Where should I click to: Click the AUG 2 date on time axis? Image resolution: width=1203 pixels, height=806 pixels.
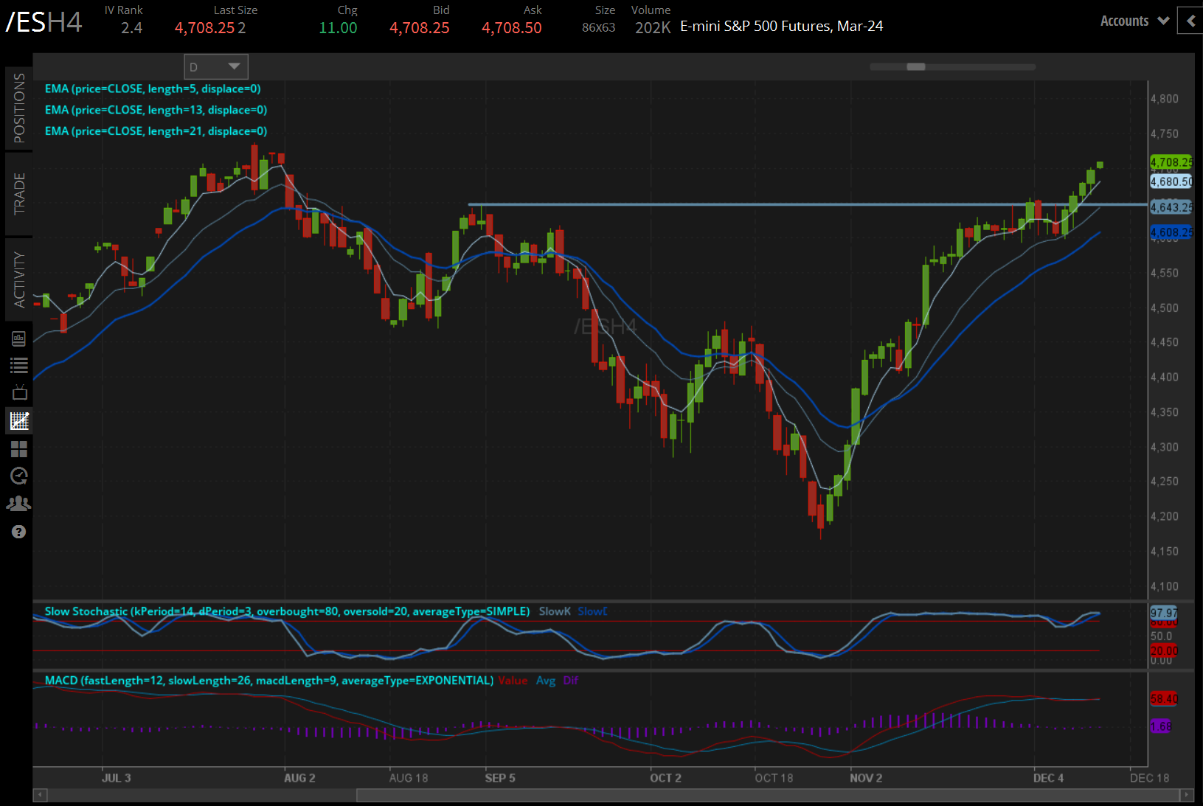pyautogui.click(x=299, y=778)
